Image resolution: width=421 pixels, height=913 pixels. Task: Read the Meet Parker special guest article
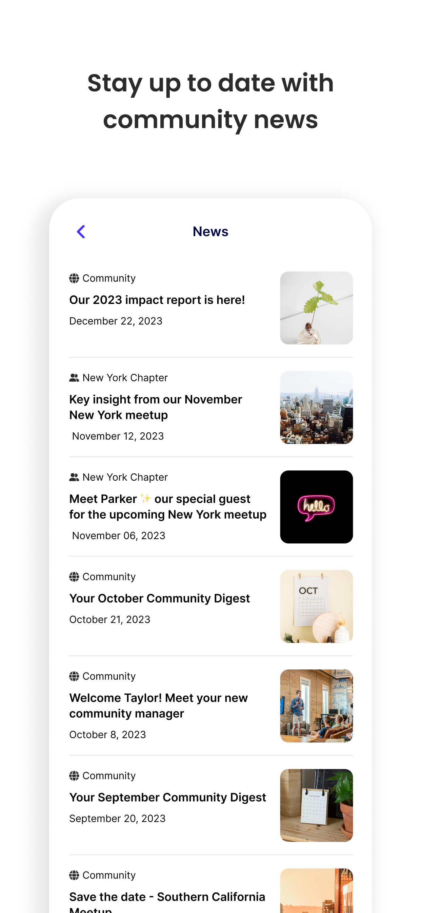168,507
